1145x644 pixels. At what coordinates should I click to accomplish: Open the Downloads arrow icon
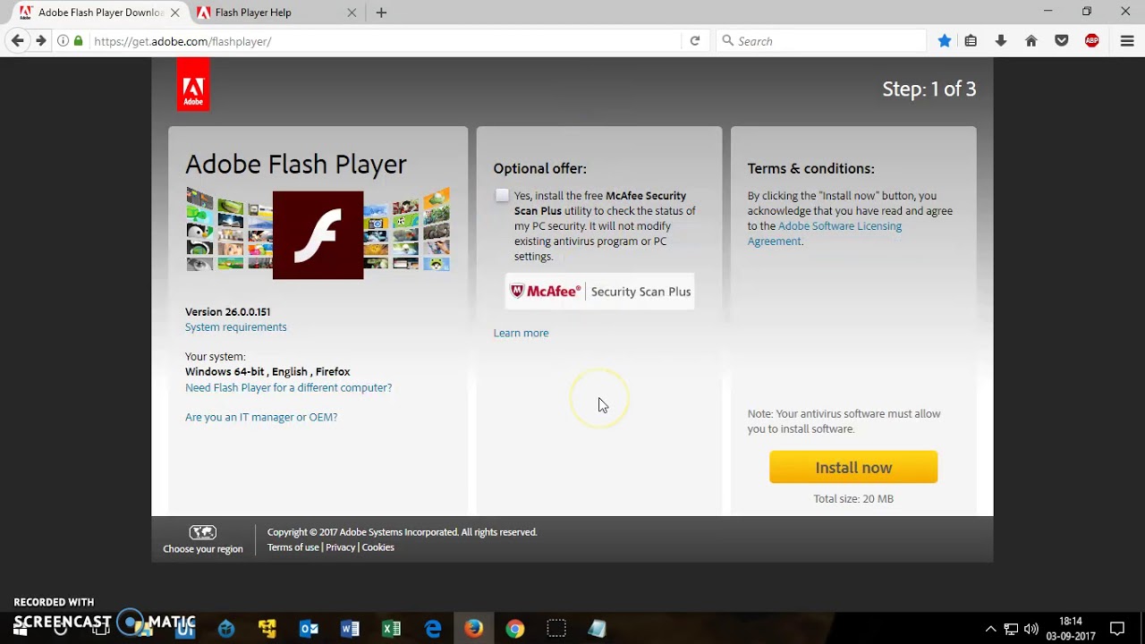point(1001,41)
